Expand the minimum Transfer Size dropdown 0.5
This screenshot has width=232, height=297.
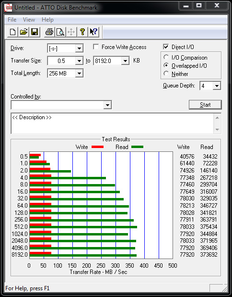click(x=79, y=61)
